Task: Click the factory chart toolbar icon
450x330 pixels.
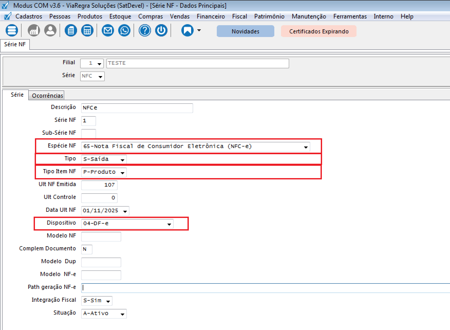Action: click(34, 31)
